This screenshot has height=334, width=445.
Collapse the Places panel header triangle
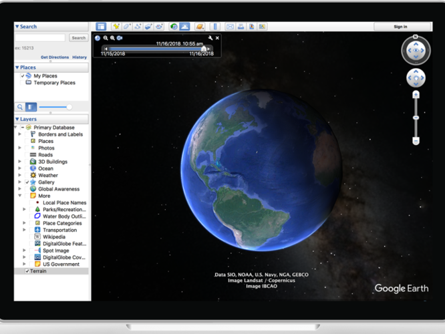(x=17, y=67)
